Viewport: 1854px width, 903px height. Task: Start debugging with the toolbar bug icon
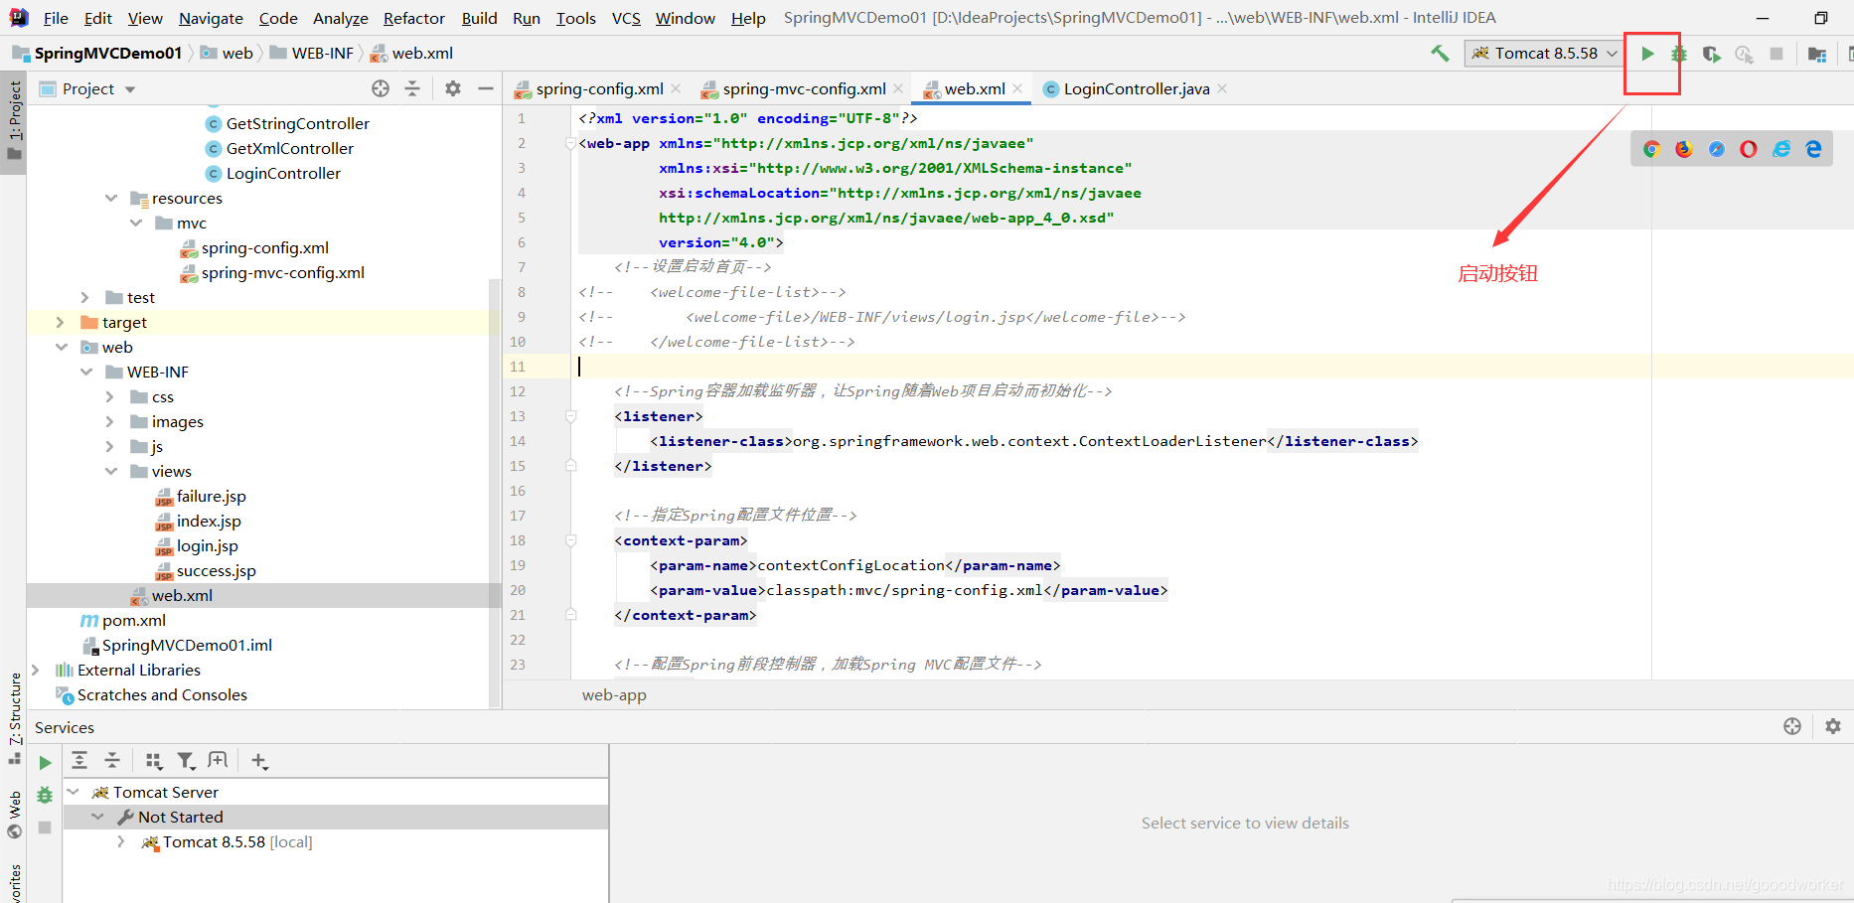1679,54
